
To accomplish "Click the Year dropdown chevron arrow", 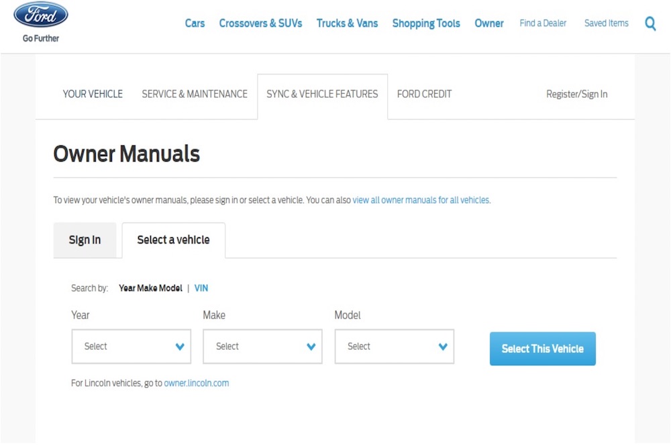I will tap(179, 346).
